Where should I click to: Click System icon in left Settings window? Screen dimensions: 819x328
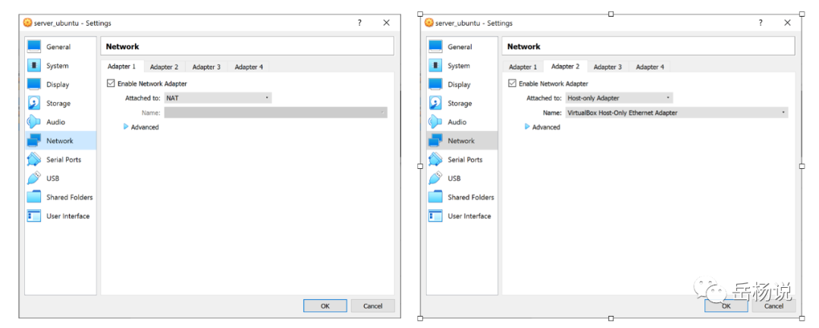(x=34, y=66)
